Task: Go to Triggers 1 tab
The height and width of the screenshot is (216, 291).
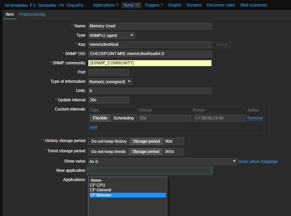Action: pyautogui.click(x=153, y=5)
